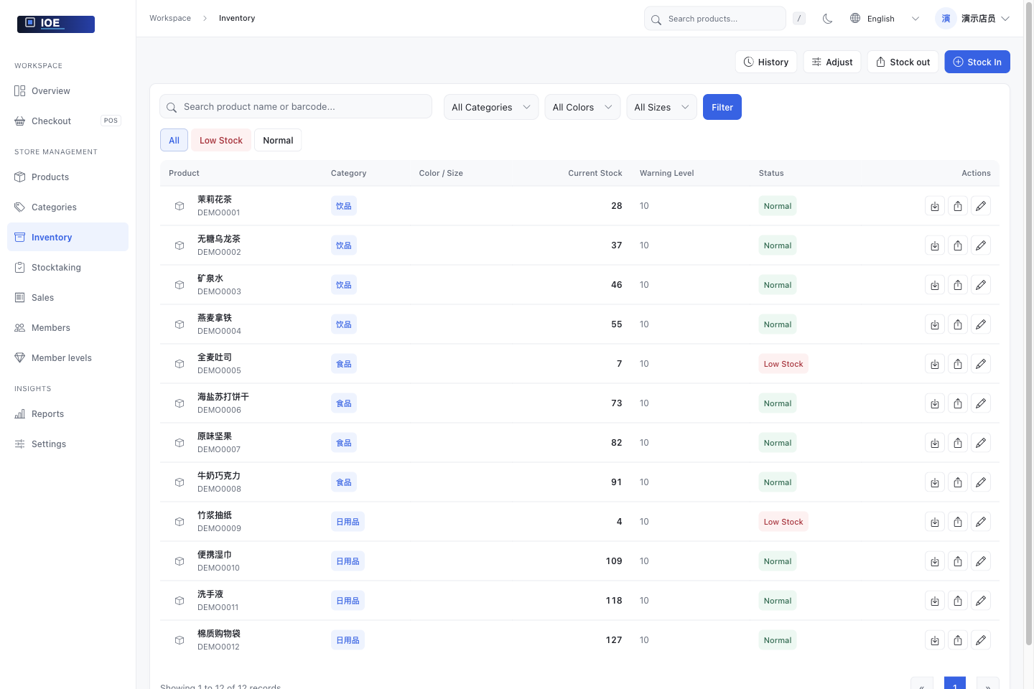Viewport: 1034px width, 689px height.
Task: Click edit pencil for 牛奶巧克力 row
Action: pos(981,482)
